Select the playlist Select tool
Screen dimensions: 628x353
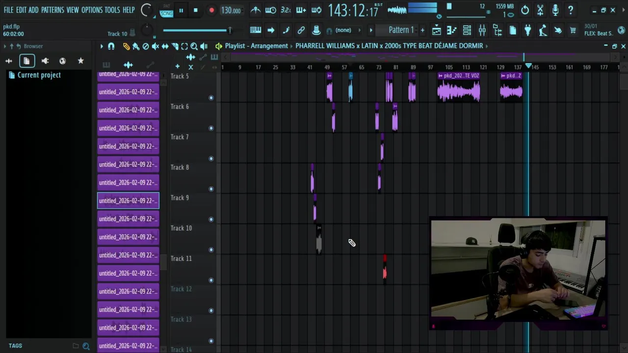(184, 46)
